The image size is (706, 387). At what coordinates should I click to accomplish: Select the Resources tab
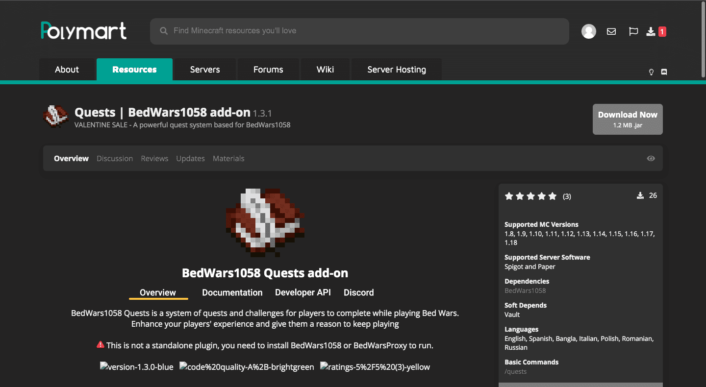point(134,69)
